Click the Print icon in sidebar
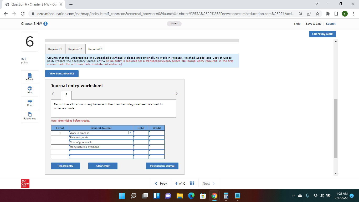The image size is (359, 202). (x=29, y=101)
